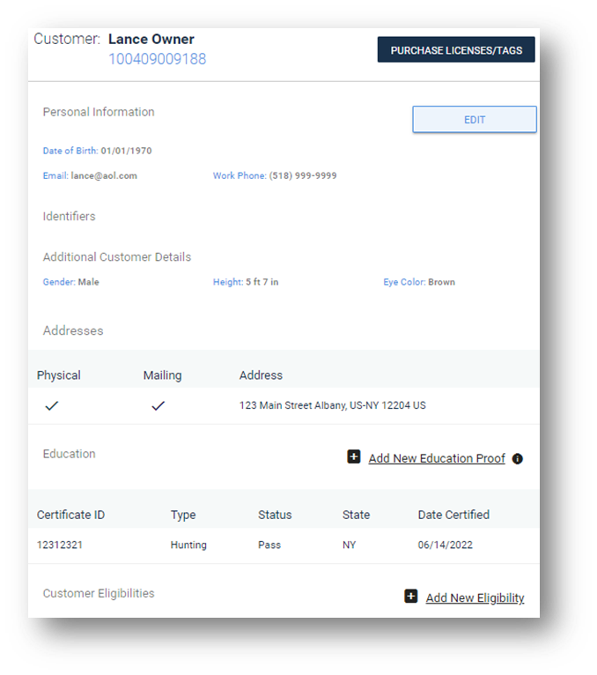Click the plus icon beside Add New Education Proof
This screenshot has height=675, width=597.
pos(354,457)
